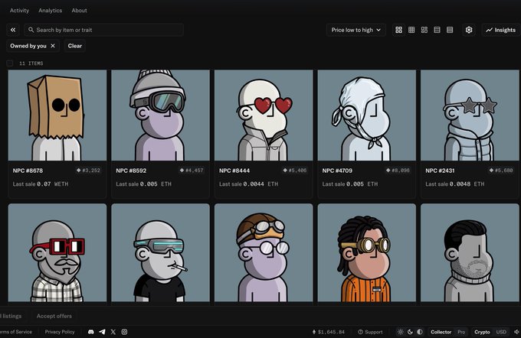Click the Last sale 0.0044 ETH text
This screenshot has width=521, height=338.
pos(248,184)
